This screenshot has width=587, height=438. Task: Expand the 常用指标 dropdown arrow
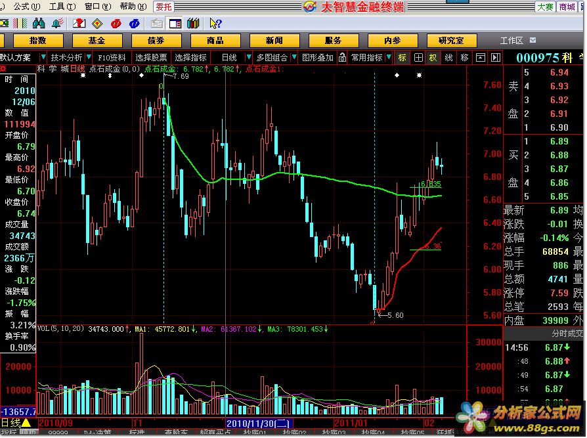point(389,58)
